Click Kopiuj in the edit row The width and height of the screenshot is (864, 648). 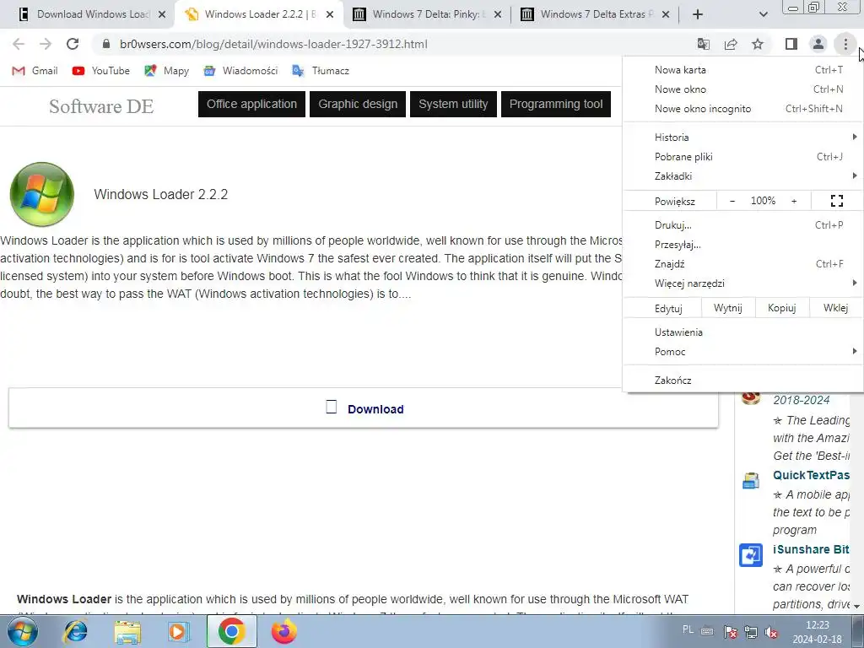(782, 307)
